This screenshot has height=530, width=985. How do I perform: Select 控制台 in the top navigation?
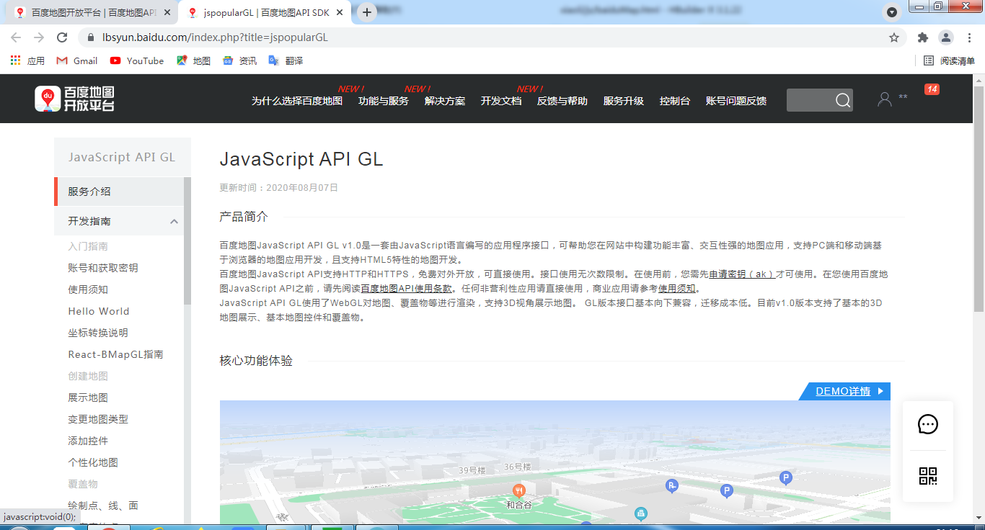pos(674,102)
